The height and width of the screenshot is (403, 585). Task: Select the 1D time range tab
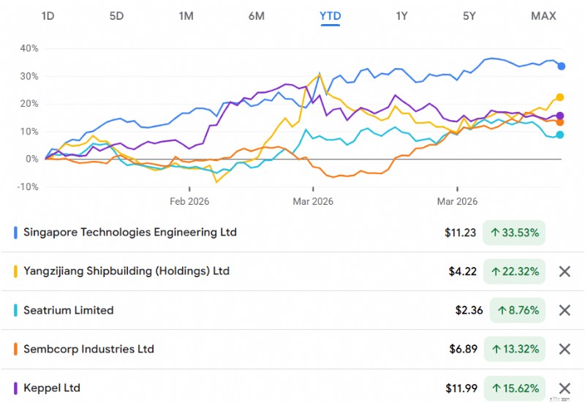[48, 16]
